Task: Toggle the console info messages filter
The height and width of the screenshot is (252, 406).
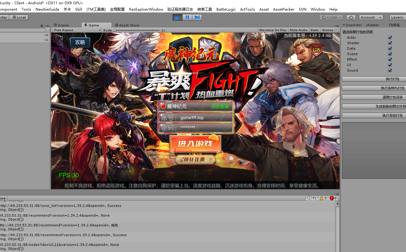Action: 312,198
